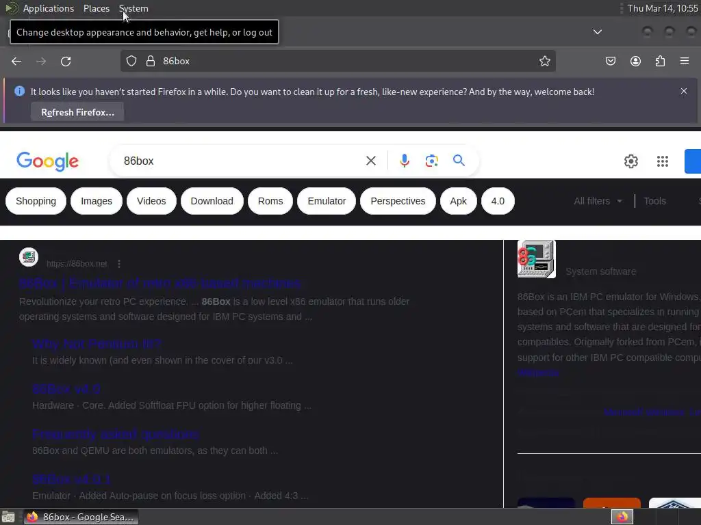701x525 pixels.
Task: Clear the search box with the X icon
Action: click(x=370, y=161)
